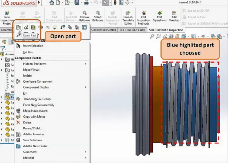Click the Home icon in the title bar

(52, 3)
